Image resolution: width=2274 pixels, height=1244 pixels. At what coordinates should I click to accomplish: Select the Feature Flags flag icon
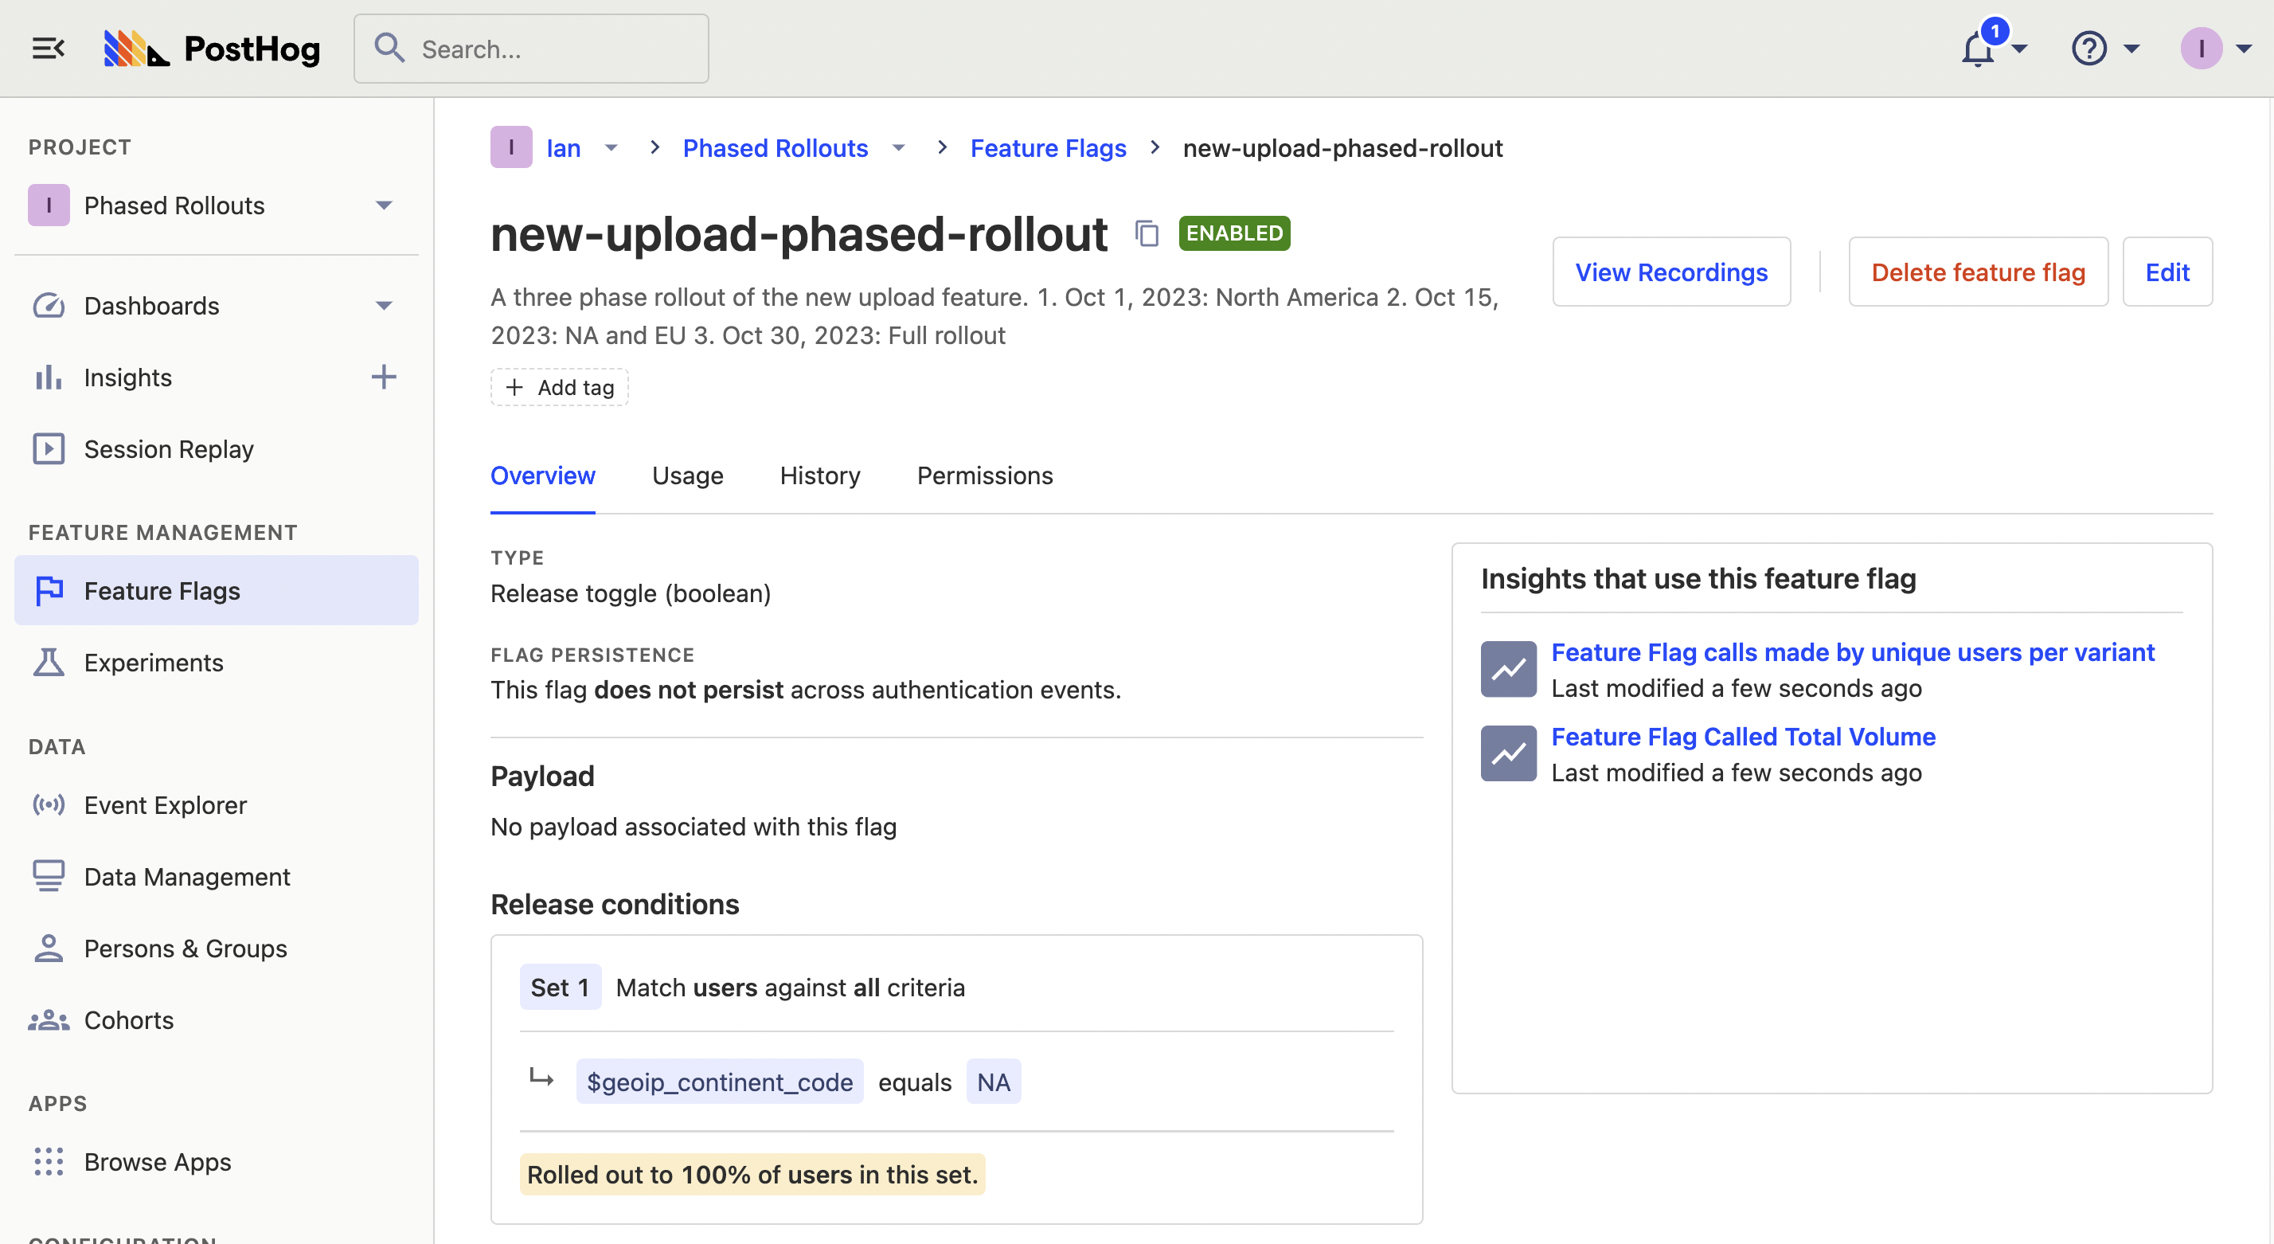pyautogui.click(x=49, y=590)
